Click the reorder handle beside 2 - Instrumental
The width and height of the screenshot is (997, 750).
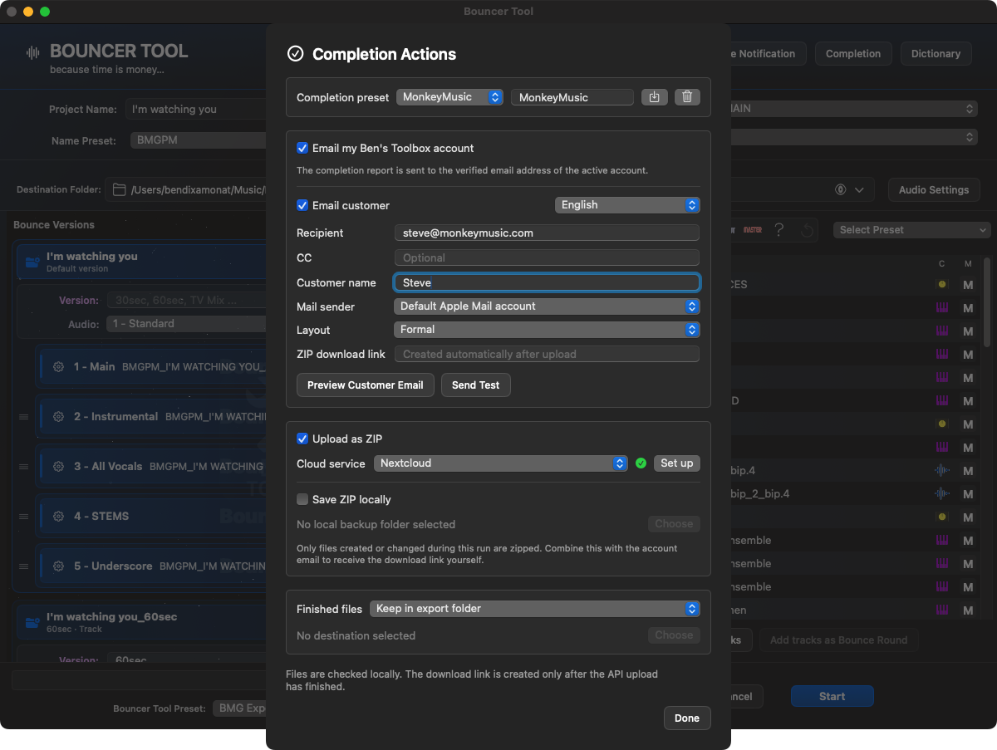[24, 417]
